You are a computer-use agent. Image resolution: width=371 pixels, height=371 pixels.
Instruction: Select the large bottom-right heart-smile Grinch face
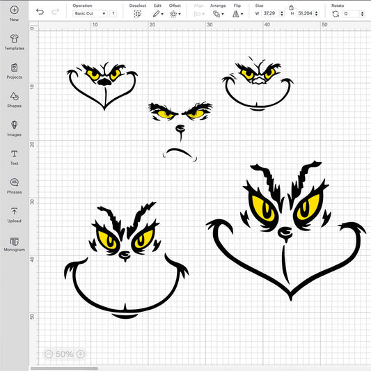click(286, 231)
